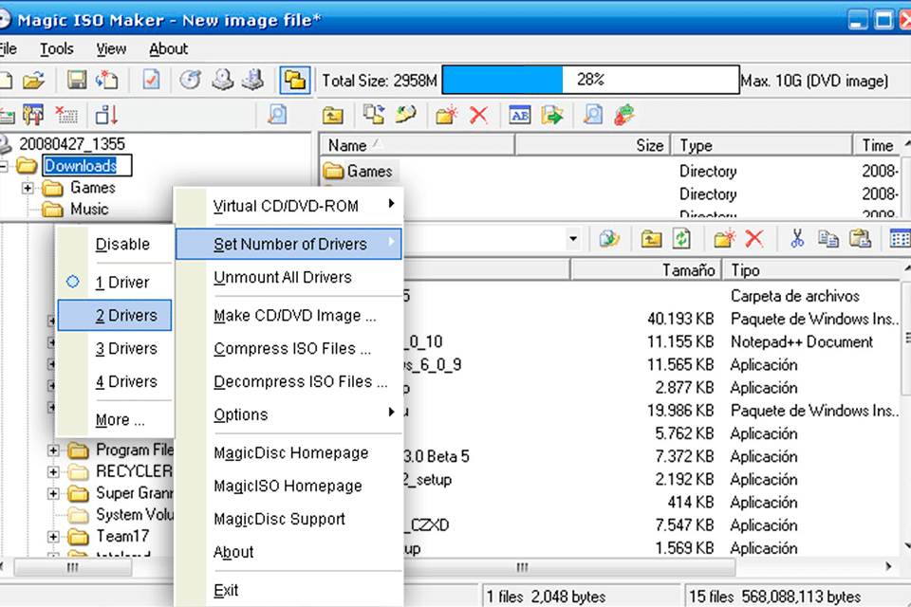The height and width of the screenshot is (607, 911).
Task: Choose 2 Drivers
Action: pos(115,316)
